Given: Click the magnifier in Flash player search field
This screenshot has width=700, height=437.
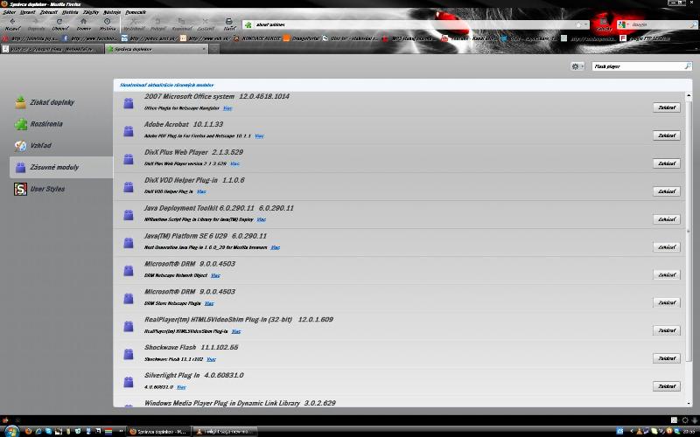Looking at the screenshot, I should [688, 66].
